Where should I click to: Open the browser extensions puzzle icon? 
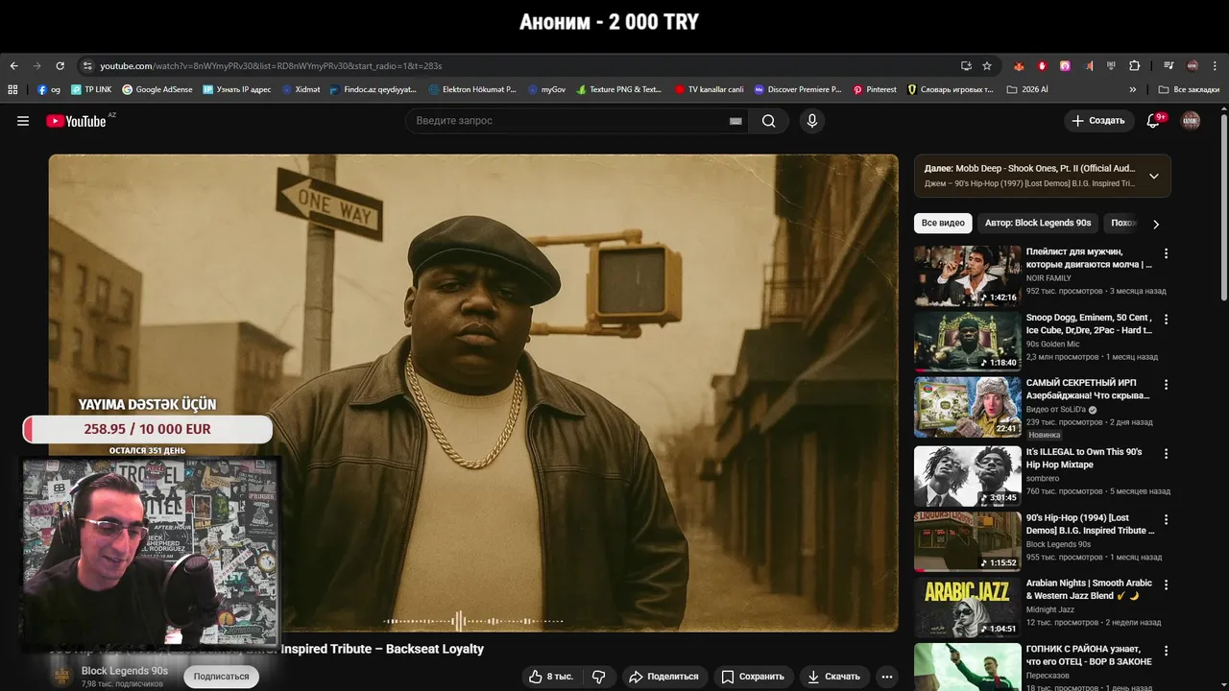1134,65
